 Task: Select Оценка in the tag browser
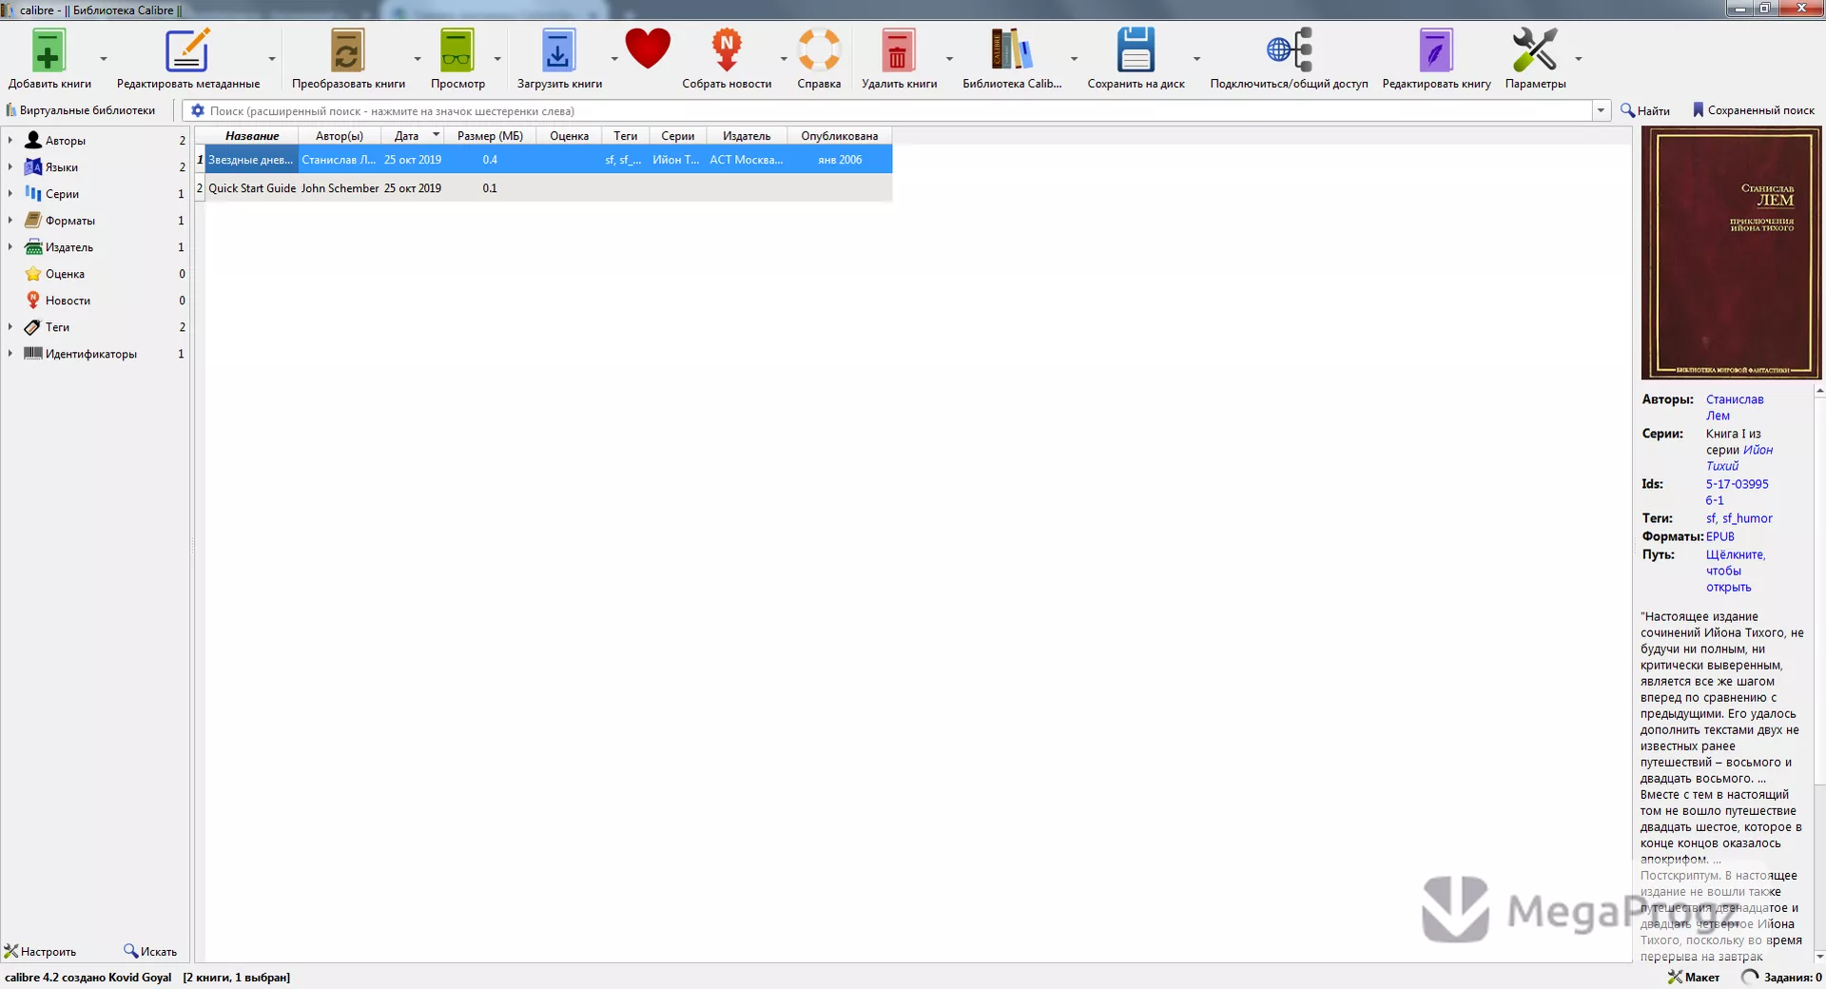pos(65,274)
